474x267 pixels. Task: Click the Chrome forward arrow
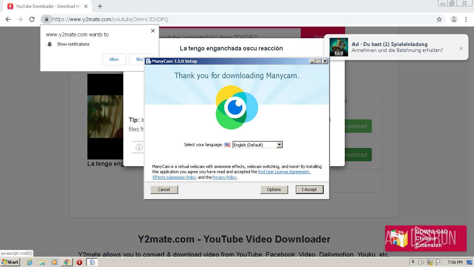(20, 19)
